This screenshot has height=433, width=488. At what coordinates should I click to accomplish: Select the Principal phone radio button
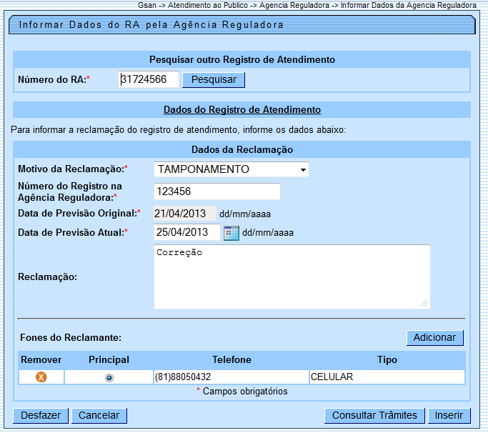109,377
